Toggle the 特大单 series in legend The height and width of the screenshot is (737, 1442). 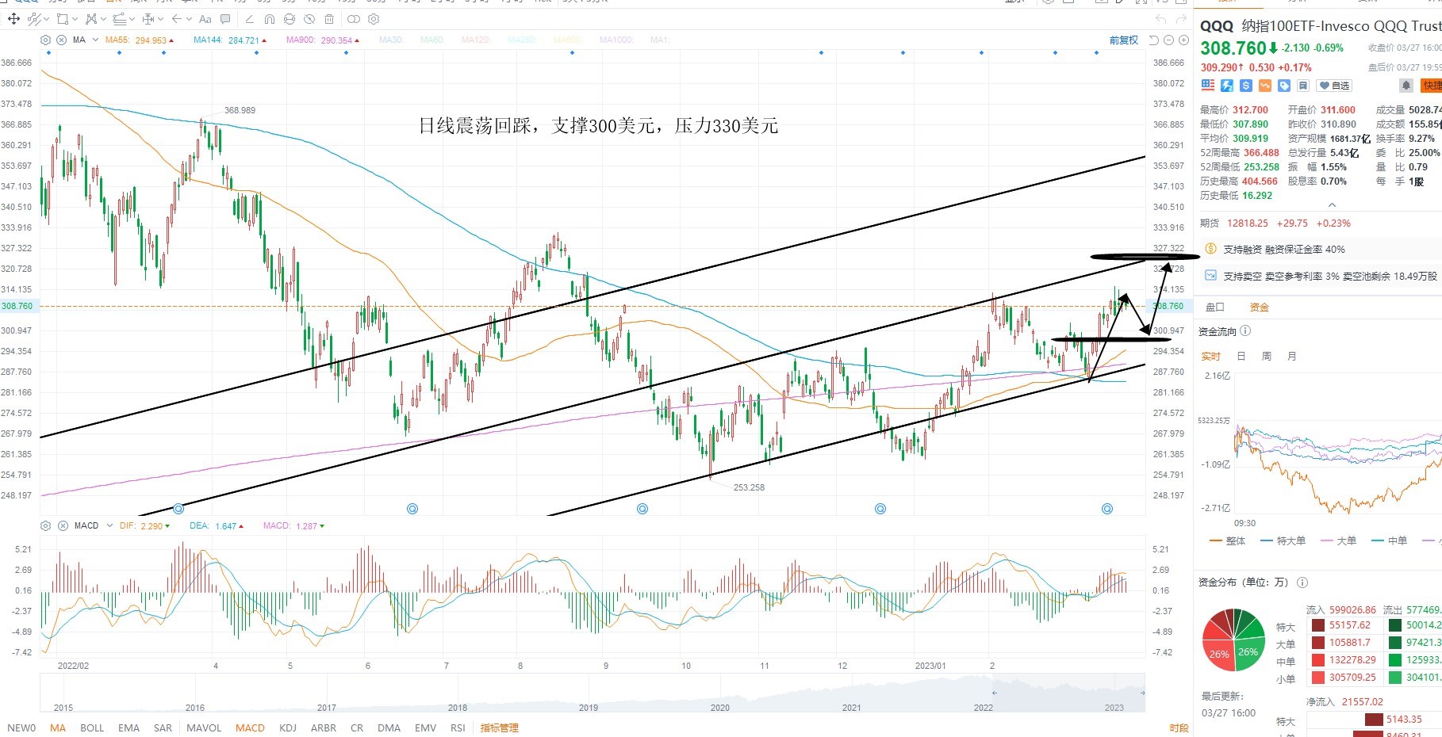[x=1282, y=541]
